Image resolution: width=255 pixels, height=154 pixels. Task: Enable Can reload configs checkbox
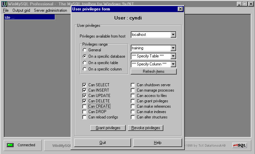(84, 117)
